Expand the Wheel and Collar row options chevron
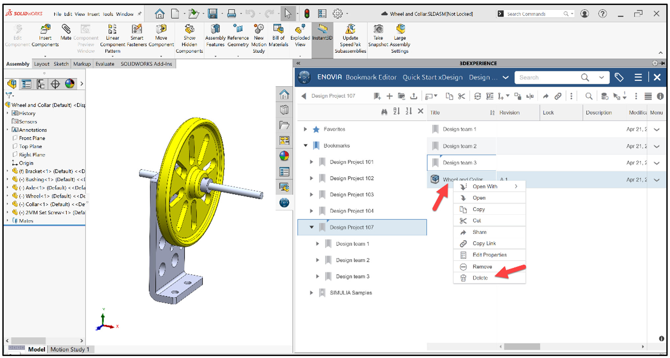 click(x=656, y=180)
